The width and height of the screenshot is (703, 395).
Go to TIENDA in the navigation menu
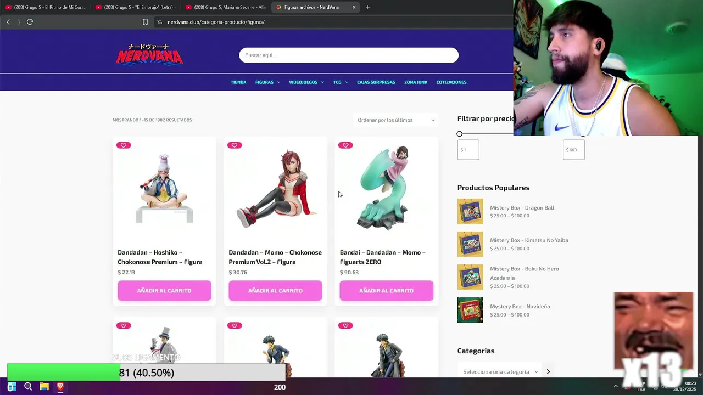(238, 82)
